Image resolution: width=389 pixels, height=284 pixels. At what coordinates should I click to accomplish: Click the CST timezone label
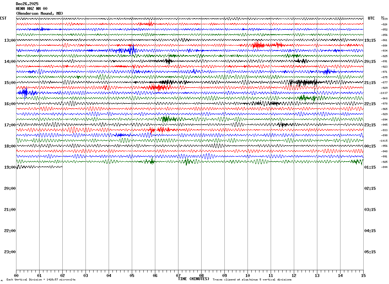tap(3, 18)
